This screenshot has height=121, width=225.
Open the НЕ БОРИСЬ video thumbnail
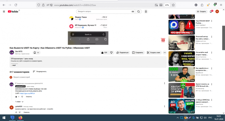tap(182, 43)
